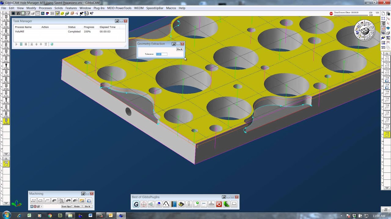Pause the Task Manager process
Screen dimensions: 391x219
pyautogui.click(x=21, y=44)
